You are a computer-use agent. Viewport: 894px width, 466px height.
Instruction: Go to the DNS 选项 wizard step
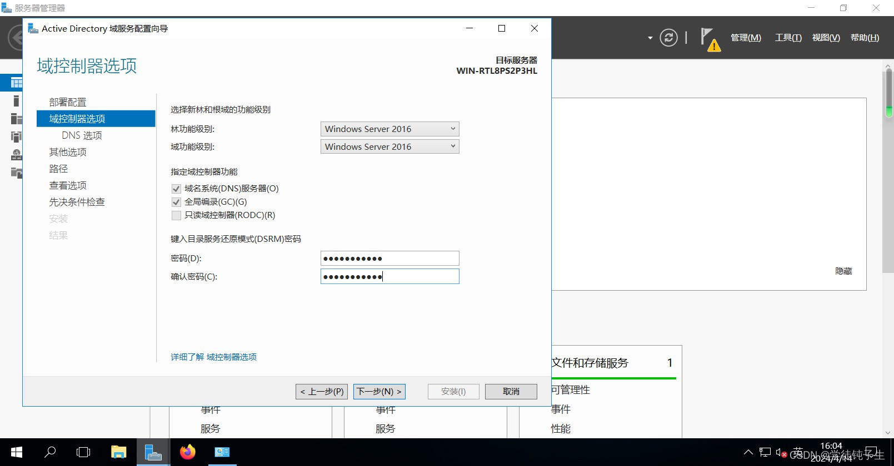pos(82,135)
